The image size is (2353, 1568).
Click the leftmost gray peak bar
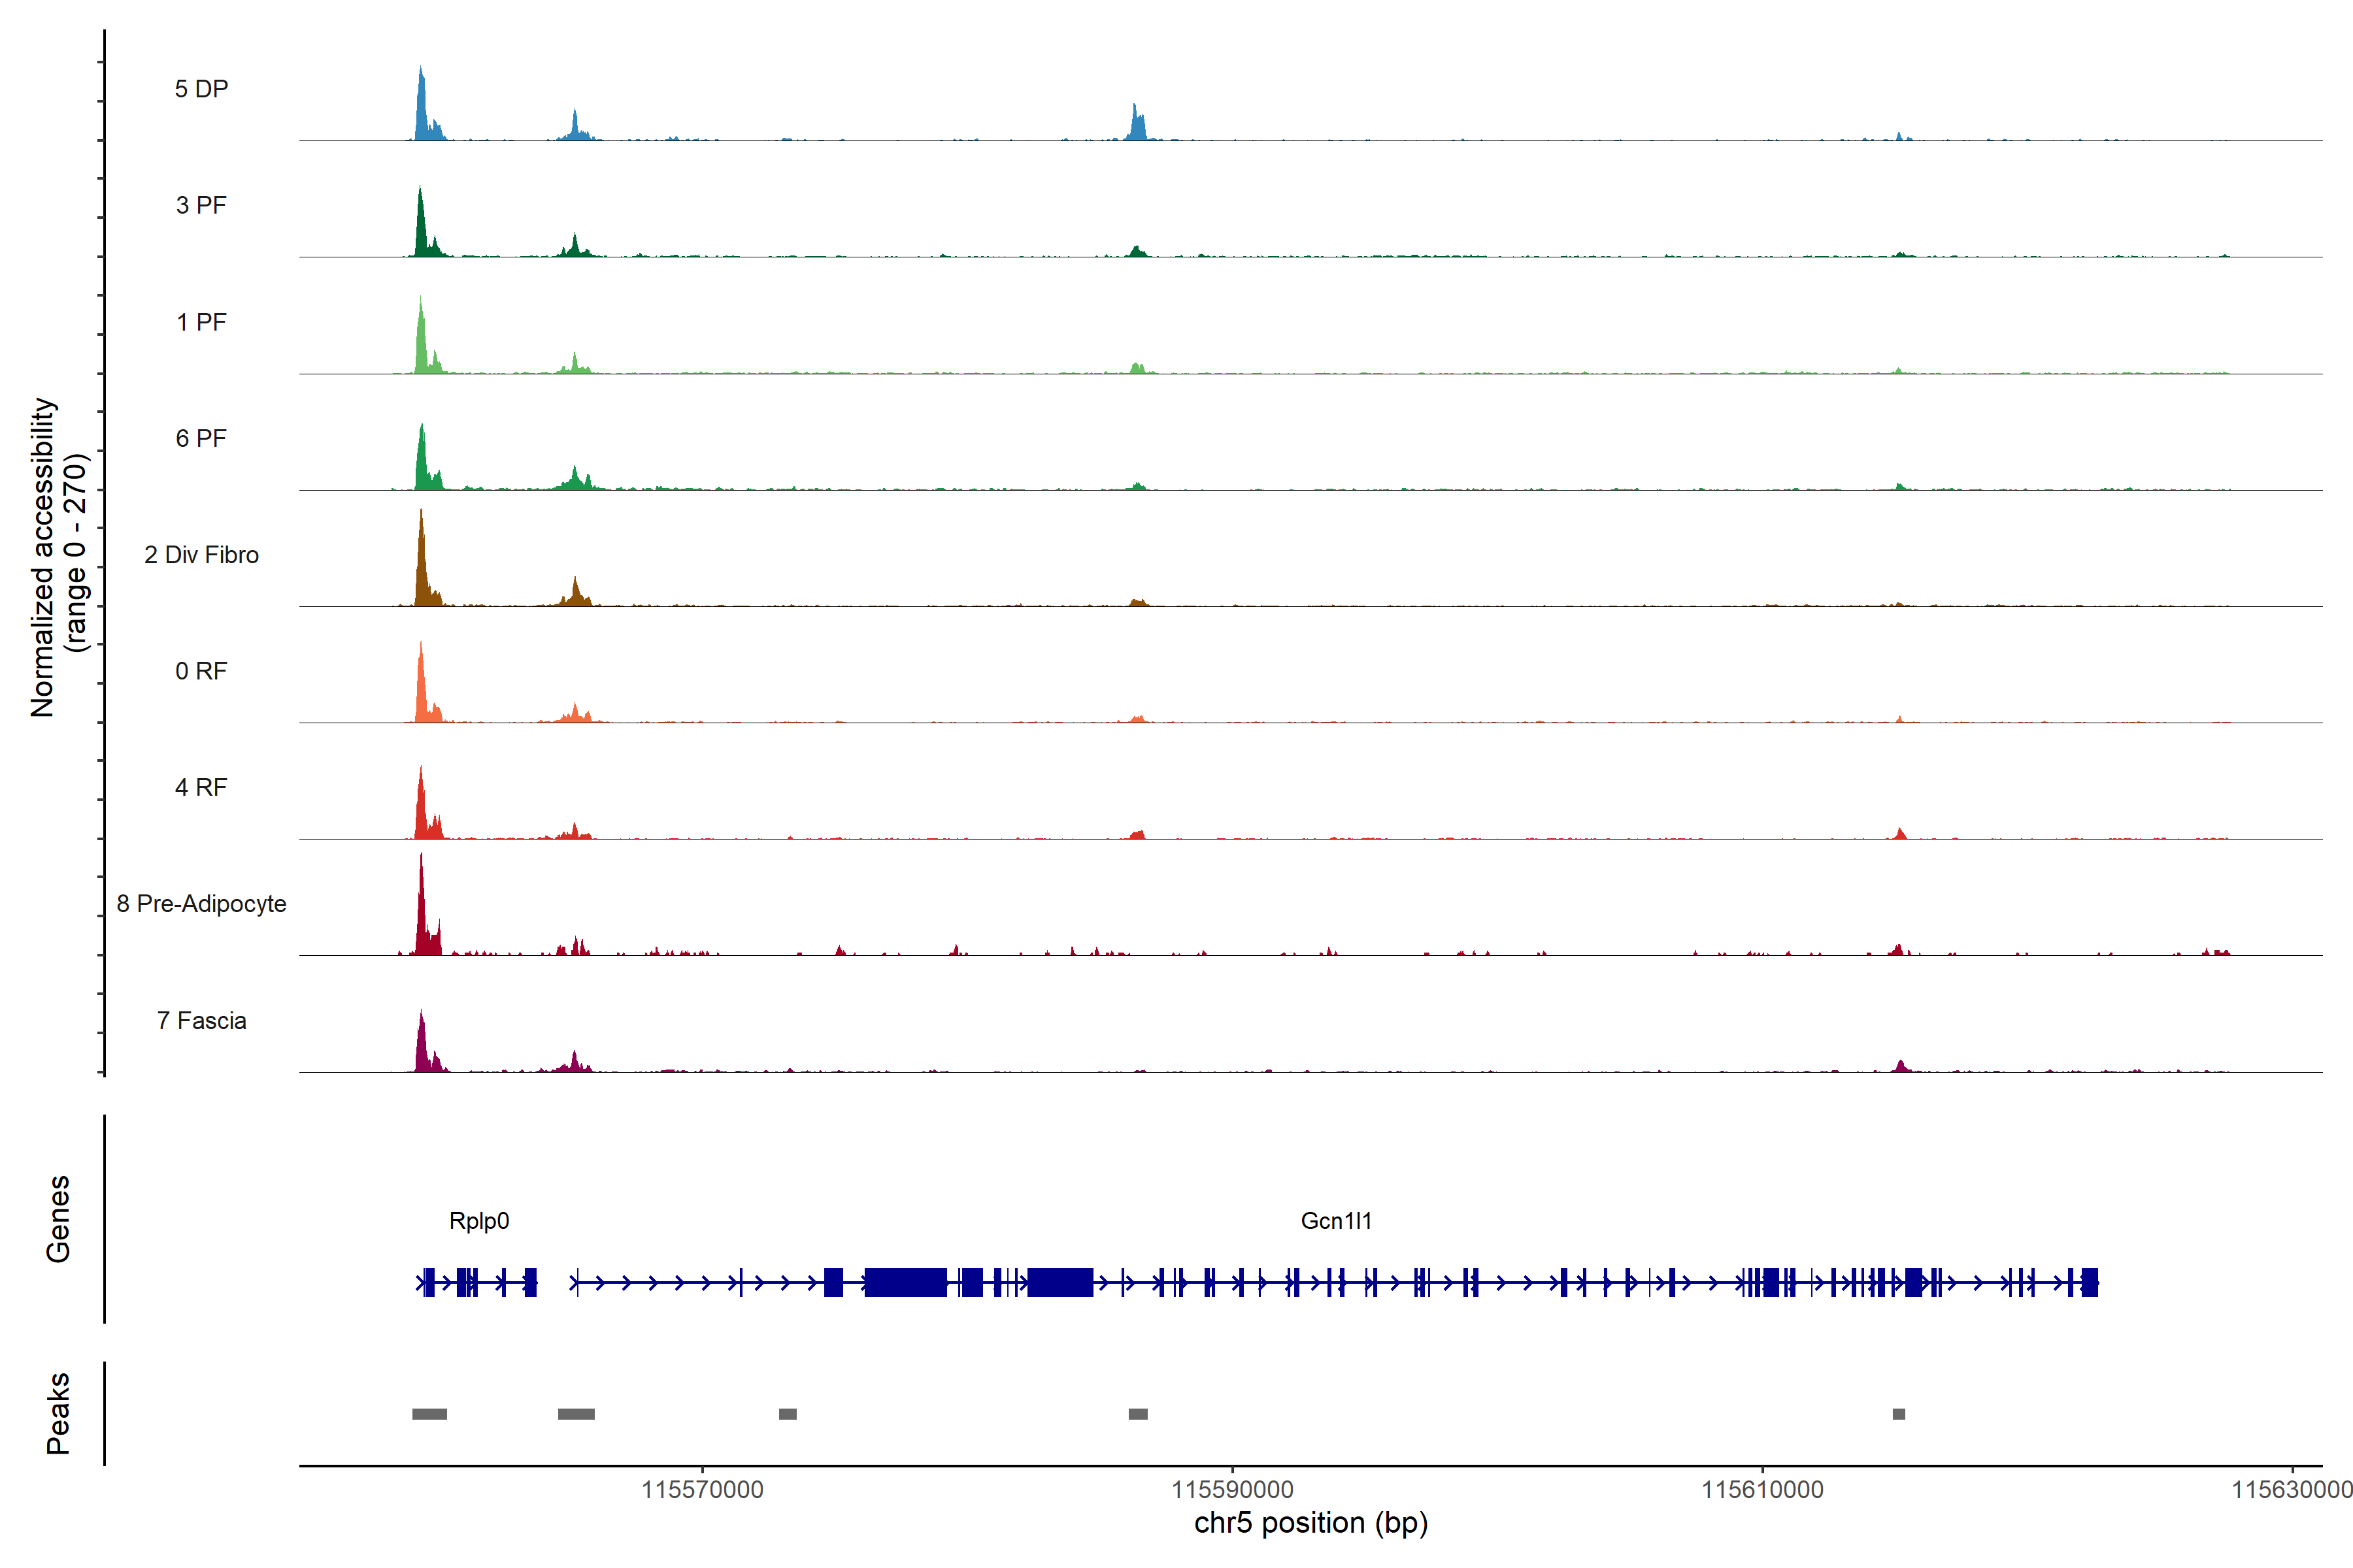(429, 1414)
